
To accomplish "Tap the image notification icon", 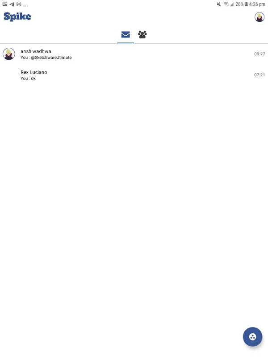I will pyautogui.click(x=5, y=4).
